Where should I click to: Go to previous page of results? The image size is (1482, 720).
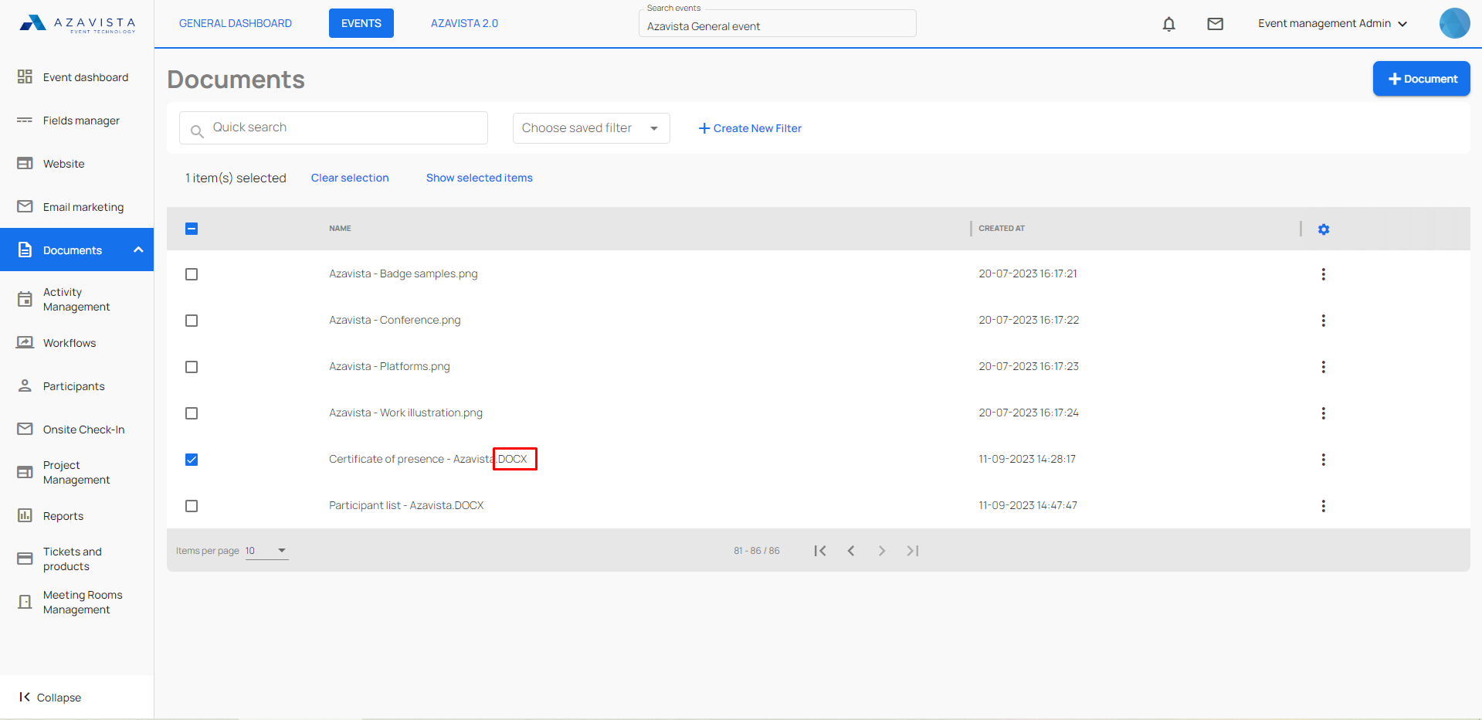click(851, 551)
